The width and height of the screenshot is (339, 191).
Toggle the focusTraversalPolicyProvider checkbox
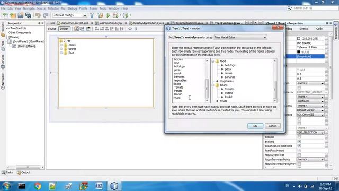[x=299, y=164]
